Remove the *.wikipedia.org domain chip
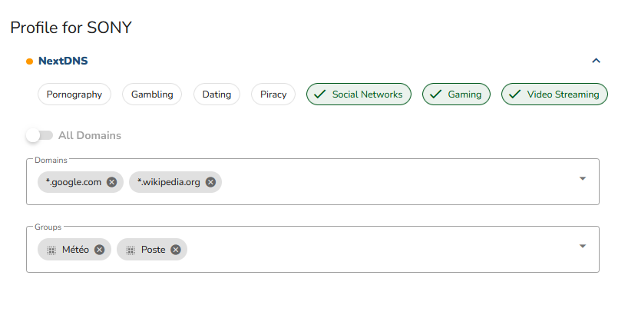This screenshot has width=628, height=315. point(210,182)
